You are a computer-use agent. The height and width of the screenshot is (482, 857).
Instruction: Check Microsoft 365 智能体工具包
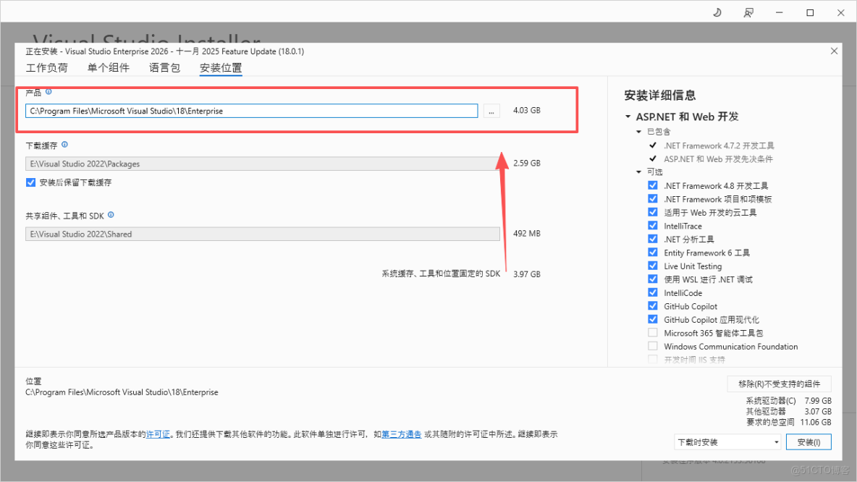click(x=653, y=332)
